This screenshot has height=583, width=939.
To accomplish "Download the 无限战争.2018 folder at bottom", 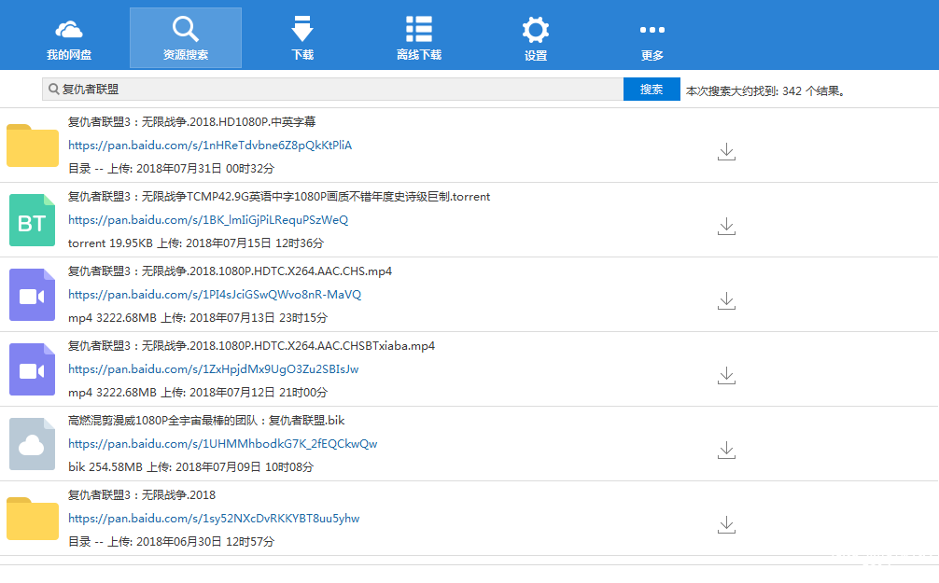I will (726, 524).
